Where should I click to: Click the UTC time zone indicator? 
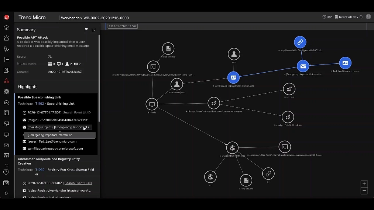[x=327, y=17]
